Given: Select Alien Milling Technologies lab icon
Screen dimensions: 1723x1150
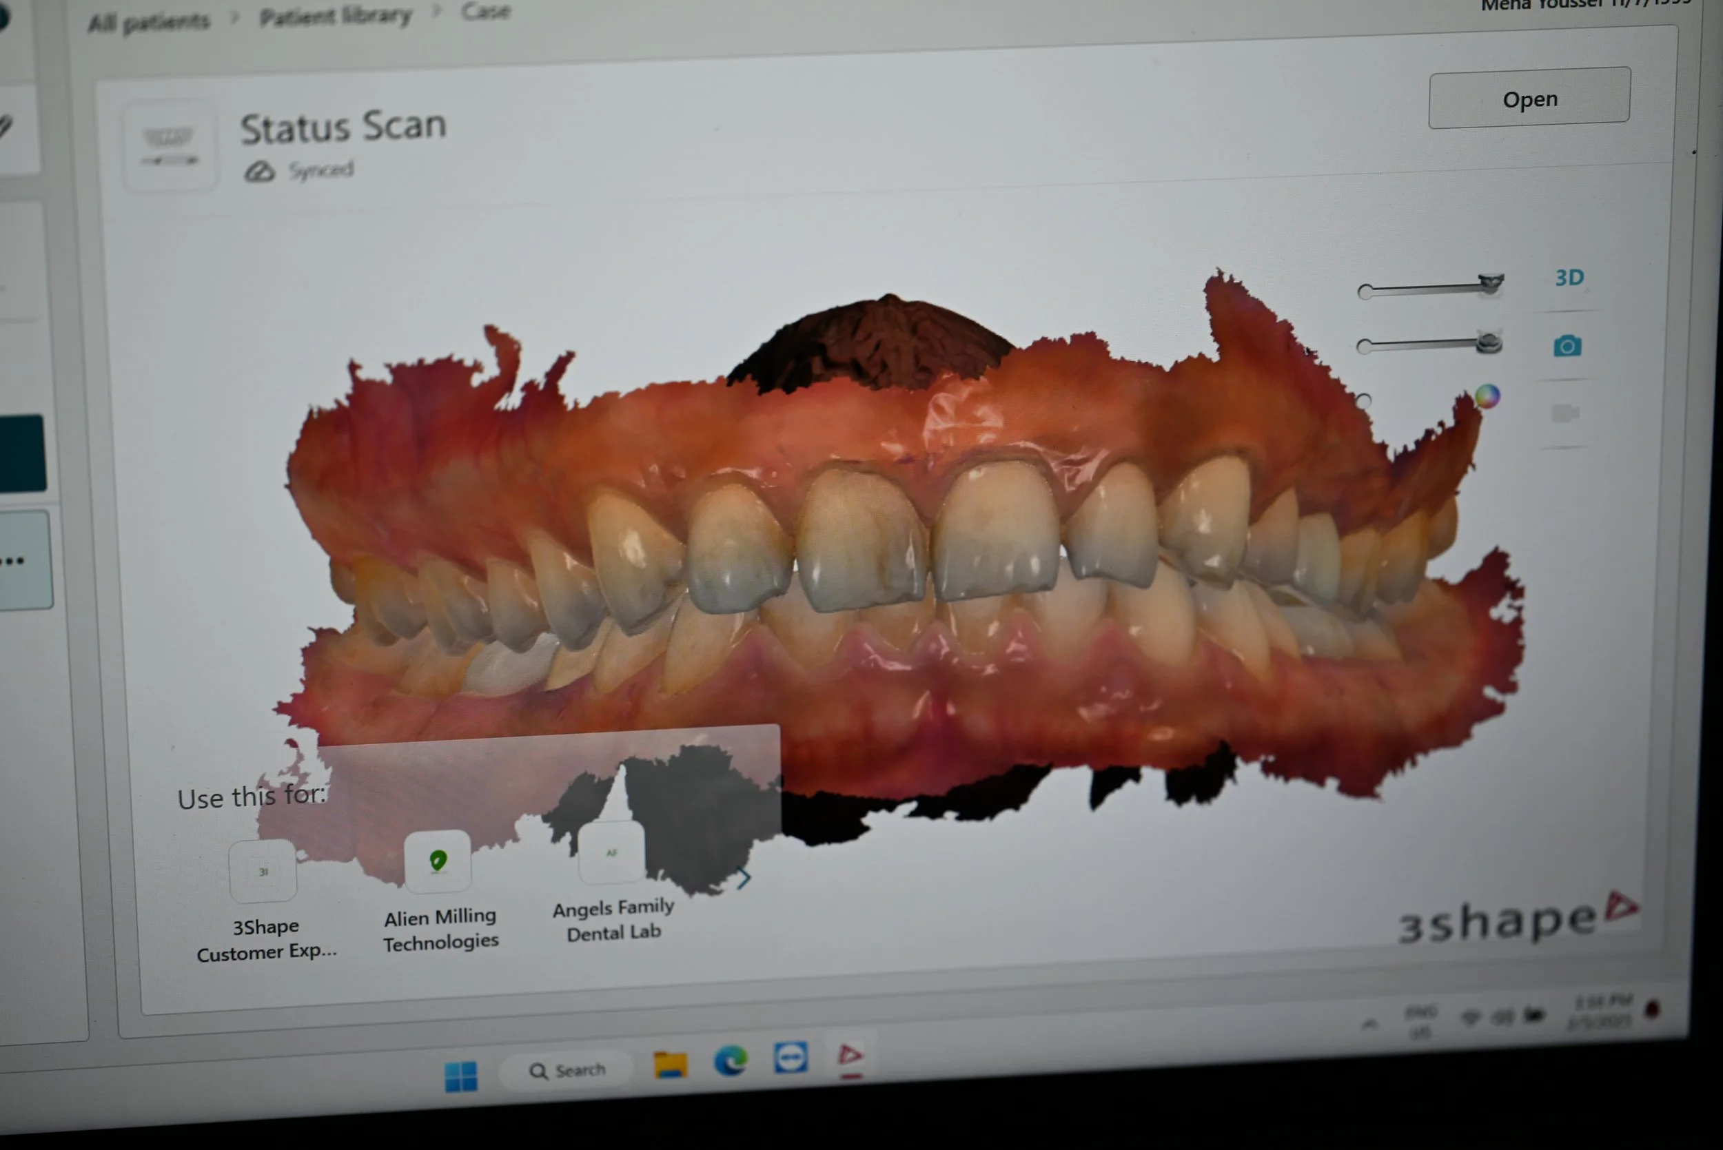Looking at the screenshot, I should point(438,861).
